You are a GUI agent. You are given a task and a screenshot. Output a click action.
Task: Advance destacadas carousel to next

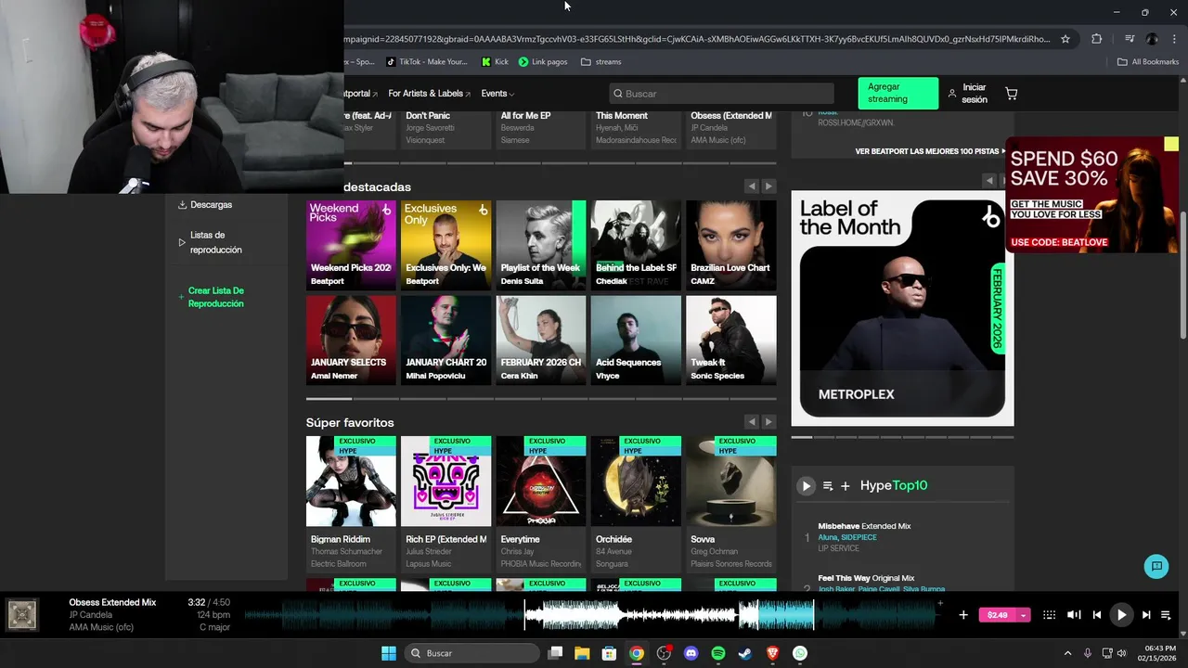pos(768,186)
